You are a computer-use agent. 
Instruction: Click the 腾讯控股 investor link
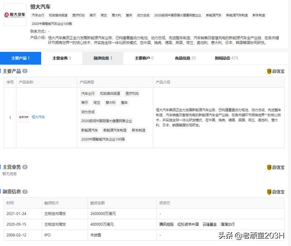(x=167, y=224)
